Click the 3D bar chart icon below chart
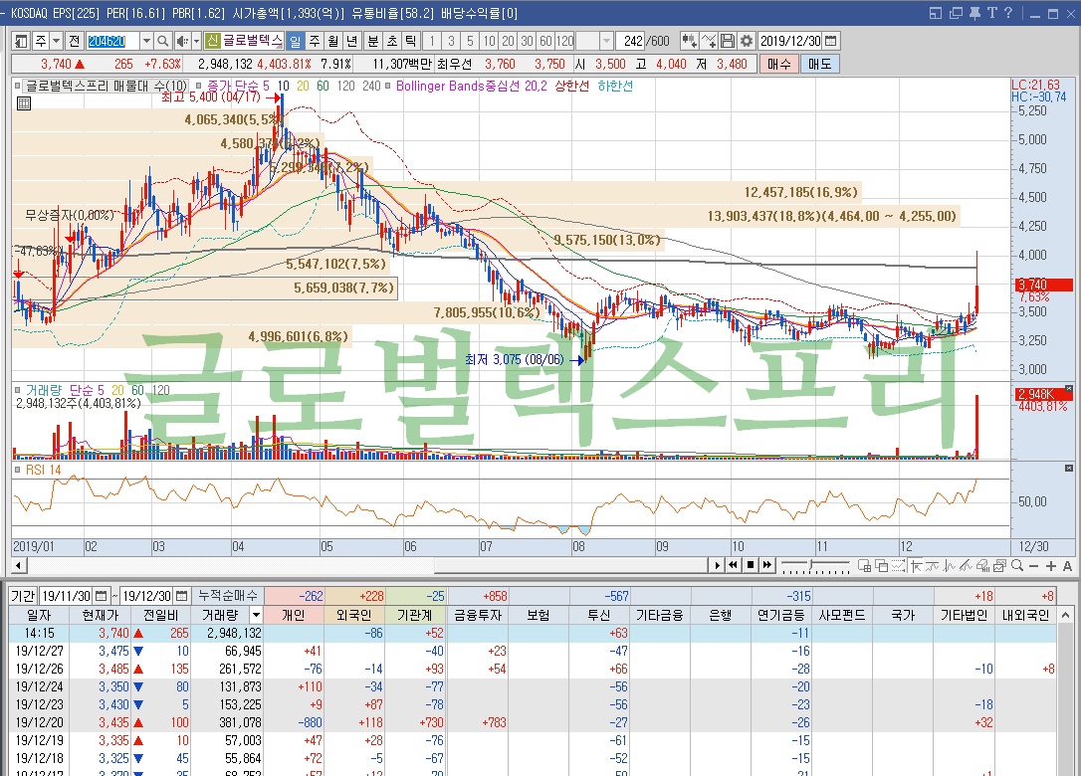1081x776 pixels. tap(982, 566)
